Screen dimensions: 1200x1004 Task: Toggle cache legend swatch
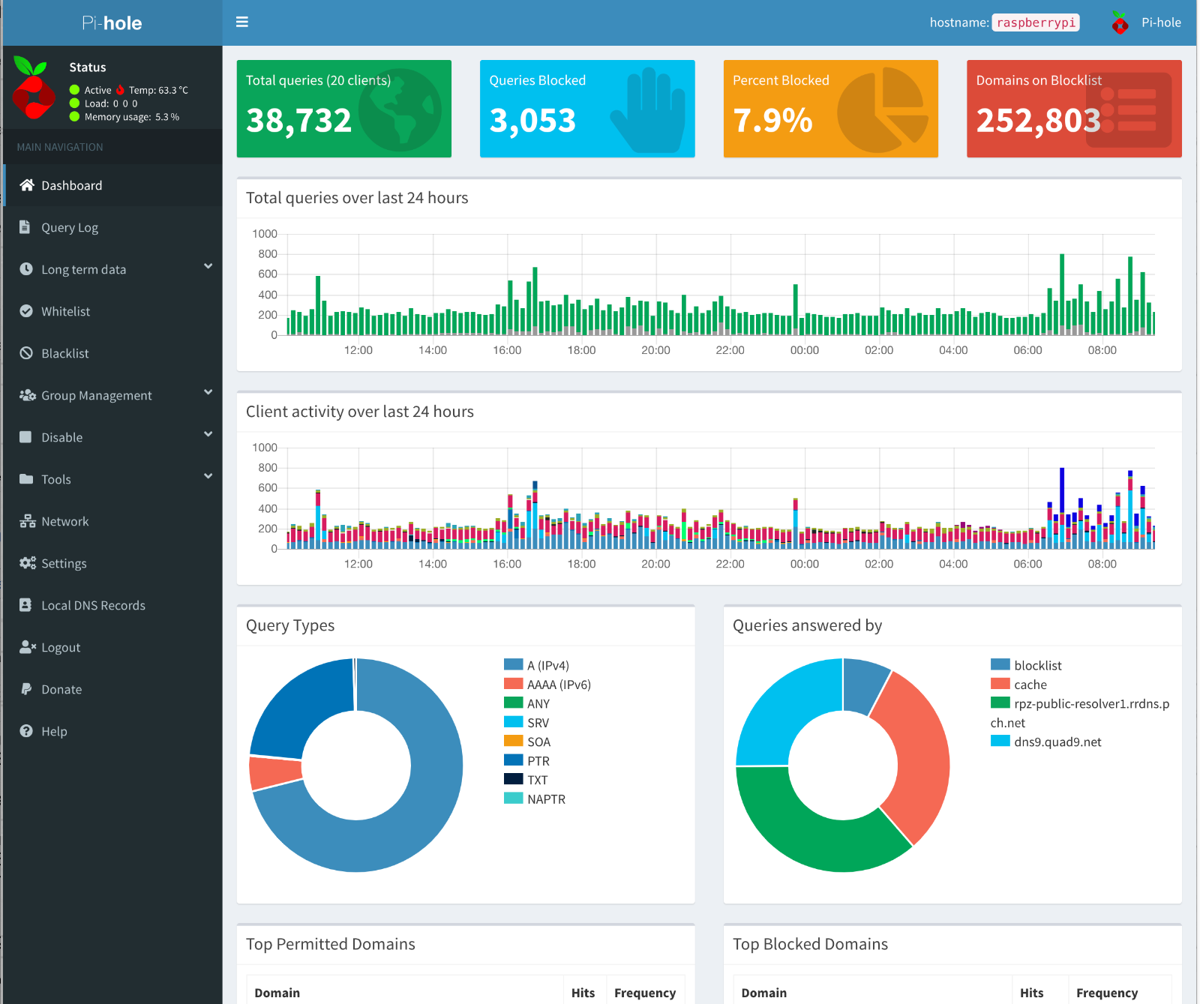[x=1000, y=684]
